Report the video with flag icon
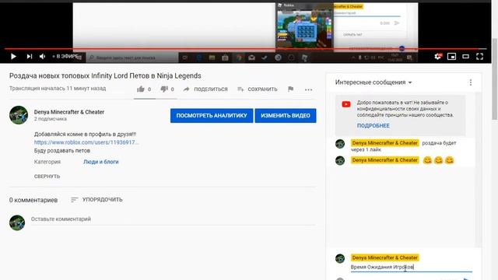The width and height of the screenshot is (498, 280). click(x=290, y=89)
